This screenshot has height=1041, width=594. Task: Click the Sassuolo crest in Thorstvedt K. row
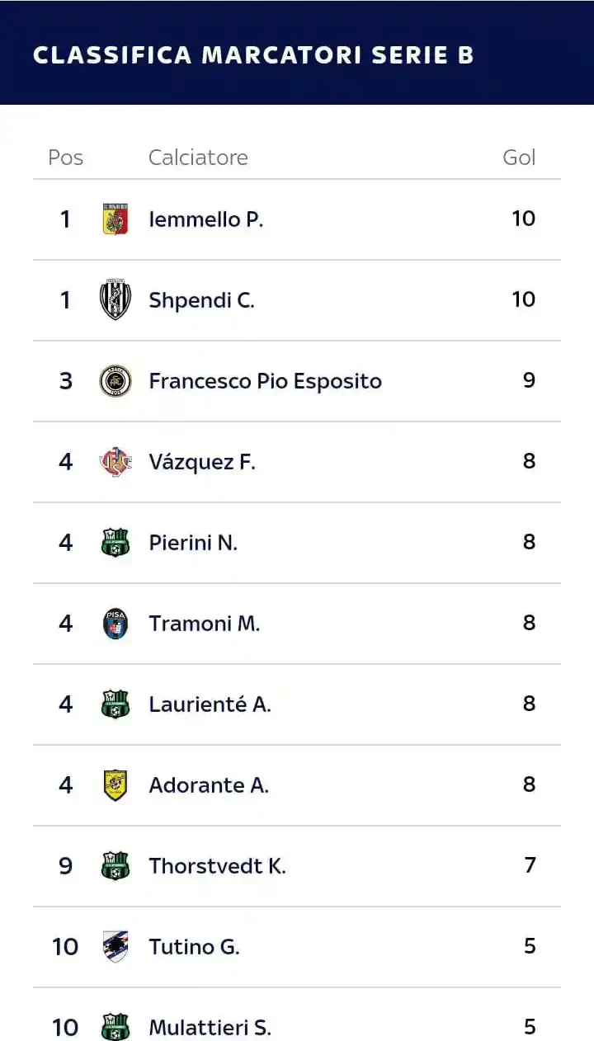(x=115, y=866)
